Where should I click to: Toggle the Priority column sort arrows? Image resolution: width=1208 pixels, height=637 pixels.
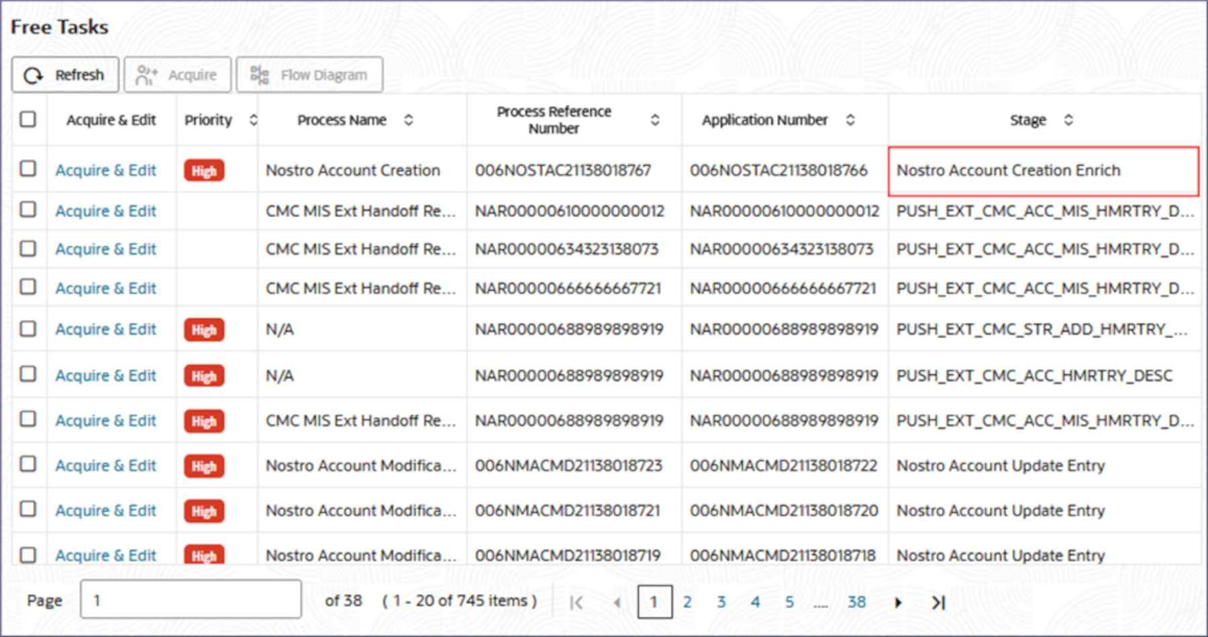click(253, 120)
